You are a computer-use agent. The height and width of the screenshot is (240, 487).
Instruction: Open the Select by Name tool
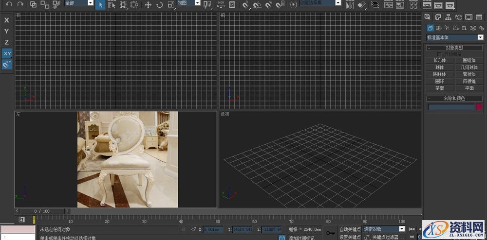112,5
